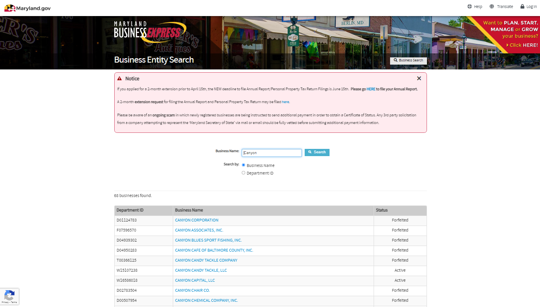Open CANYON BLUES SPORT FISHING, INC.
The image size is (540, 307).
(x=208, y=240)
